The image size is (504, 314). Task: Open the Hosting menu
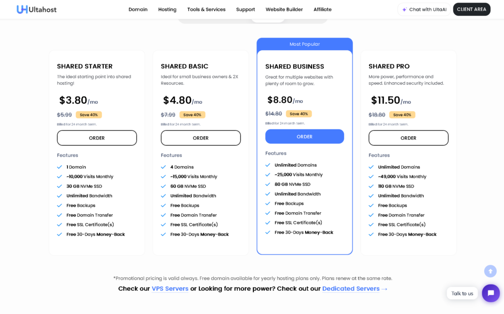coord(167,9)
